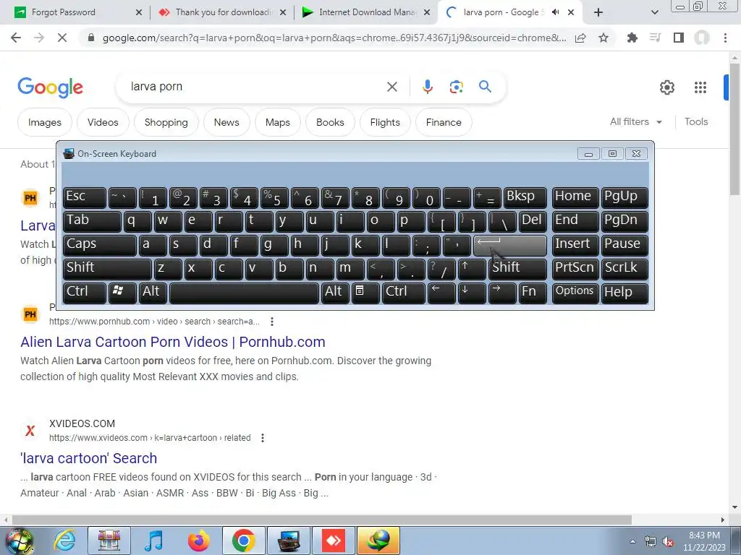Viewport: 741px width, 555px height.
Task: Show hidden system tray icons
Action: pos(632,541)
